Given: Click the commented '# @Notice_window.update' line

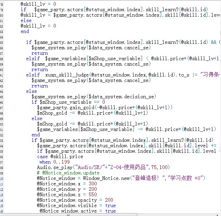Looking at the screenshot, I should click(68, 173).
